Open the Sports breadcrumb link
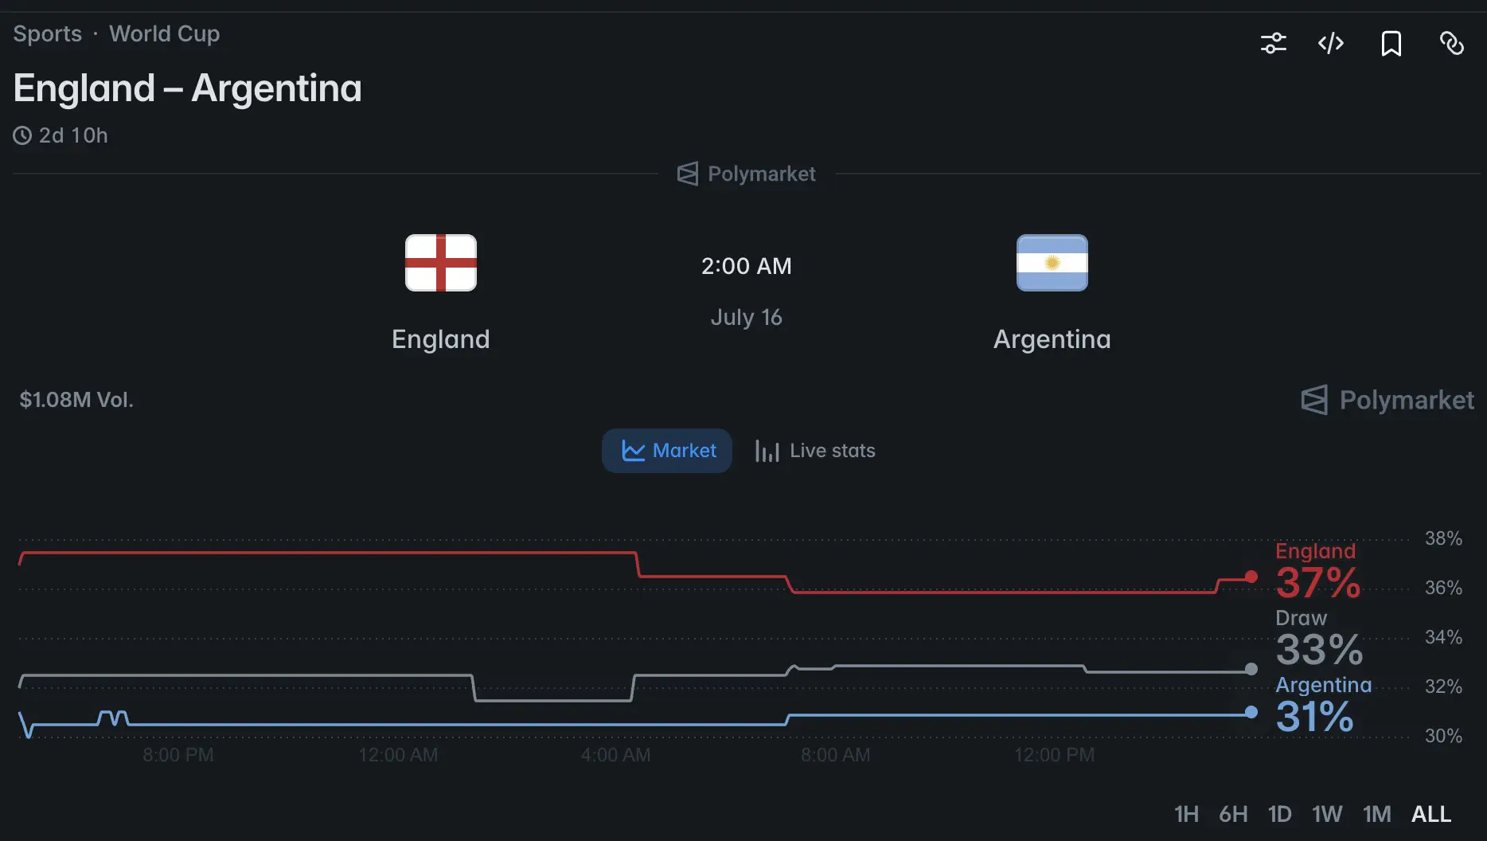1487x841 pixels. (x=48, y=33)
